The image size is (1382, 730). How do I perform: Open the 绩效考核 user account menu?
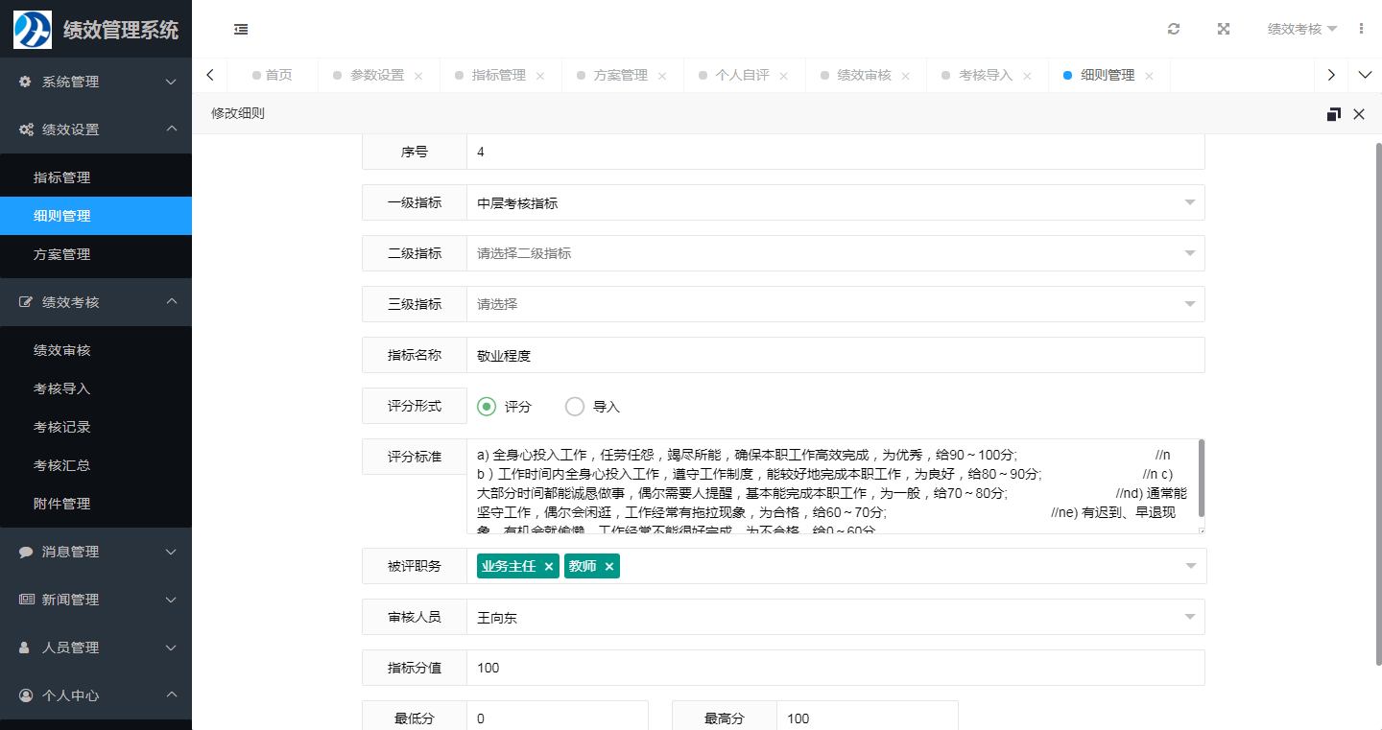(1301, 29)
